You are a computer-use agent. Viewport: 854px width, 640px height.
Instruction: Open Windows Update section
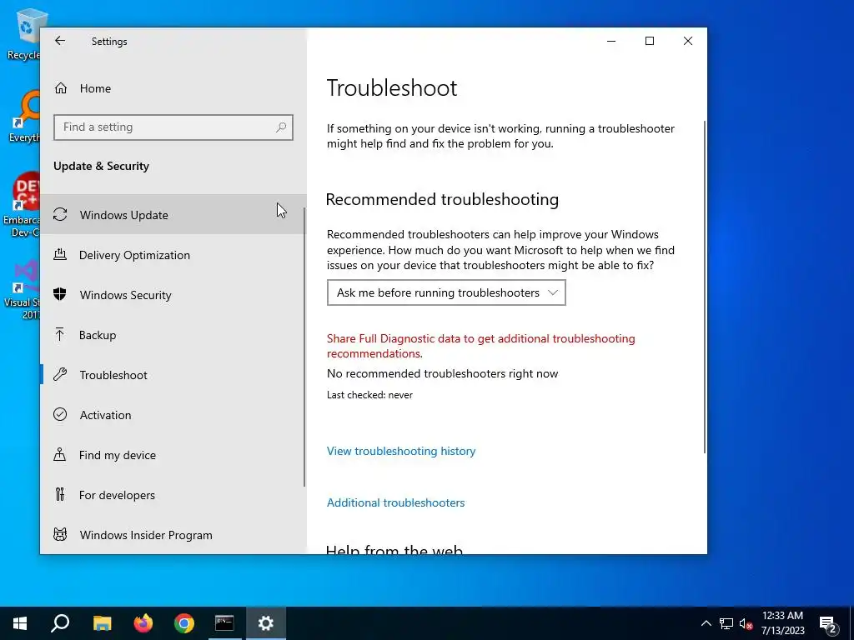172,214
